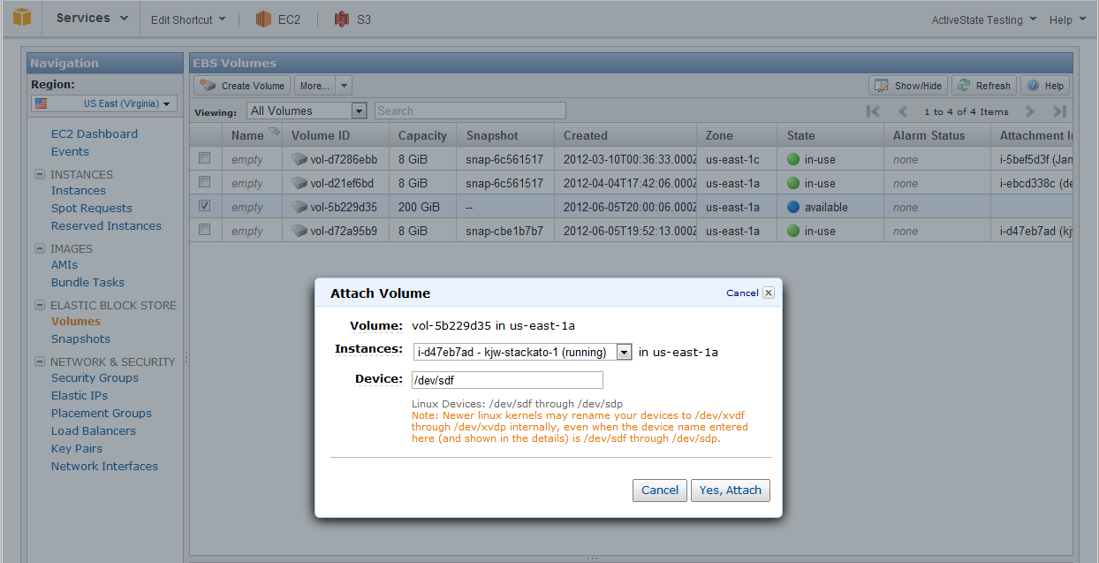
Task: Go to first page of items
Action: click(873, 111)
